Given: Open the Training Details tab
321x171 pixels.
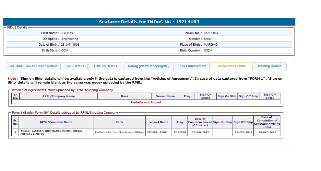Looking at the screenshot, I should [x=269, y=66].
